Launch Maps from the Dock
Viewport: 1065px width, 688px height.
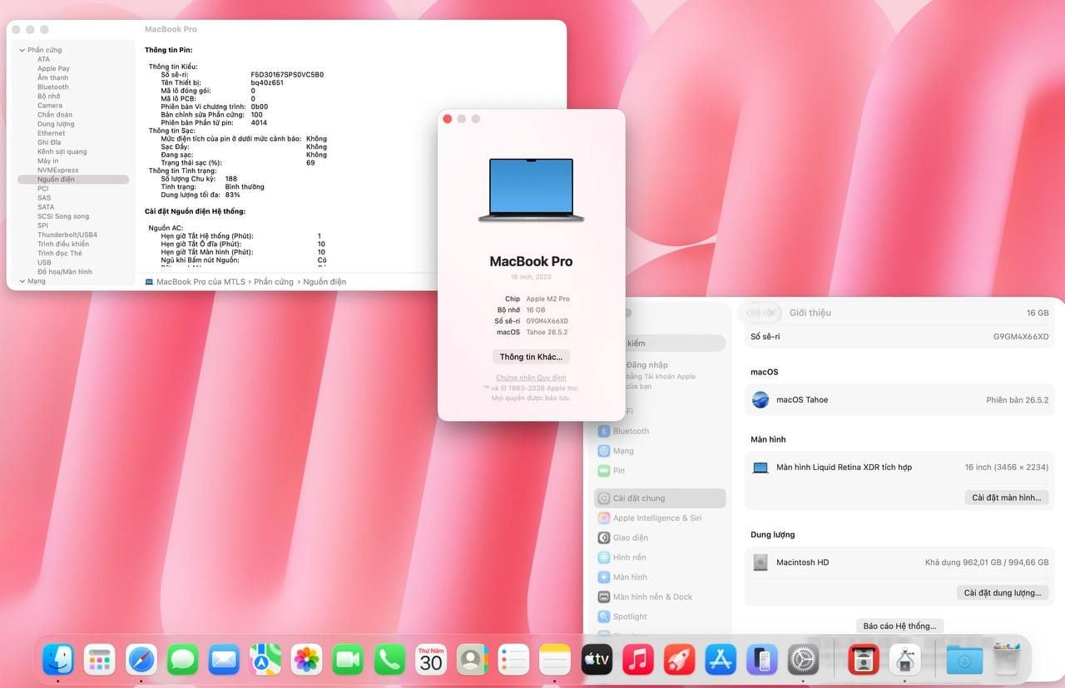tap(265, 660)
